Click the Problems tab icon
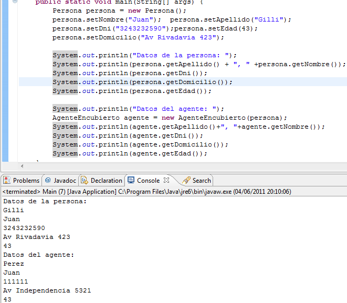This screenshot has height=303, width=347. tap(7, 181)
